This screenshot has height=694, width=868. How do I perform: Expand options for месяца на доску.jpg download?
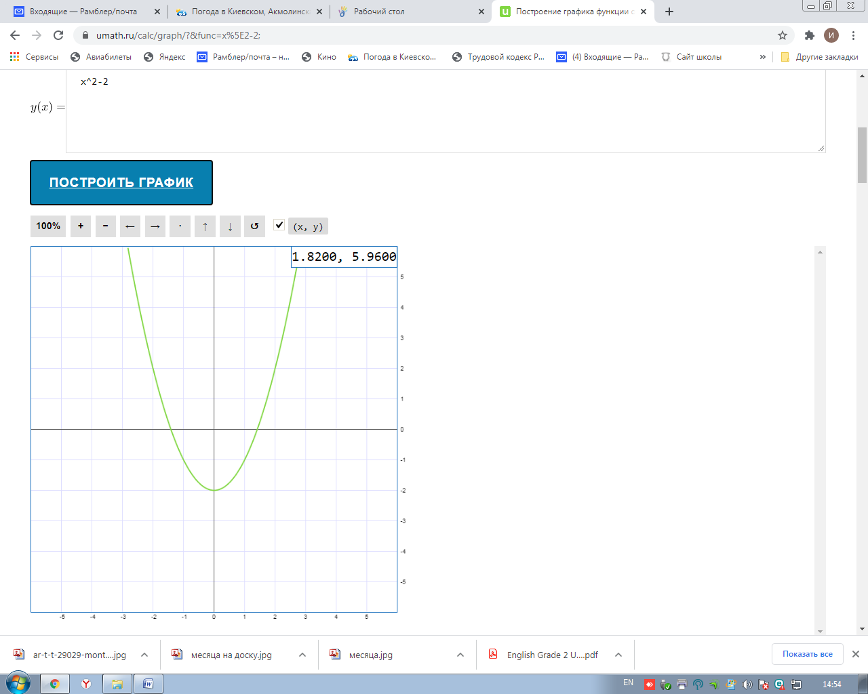pos(302,655)
